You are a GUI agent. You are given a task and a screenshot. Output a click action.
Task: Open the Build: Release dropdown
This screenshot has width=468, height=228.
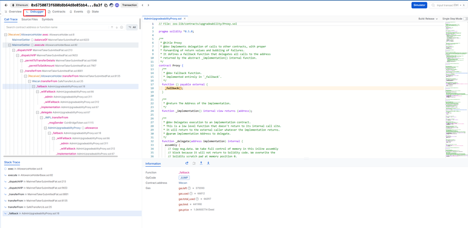pos(428,19)
